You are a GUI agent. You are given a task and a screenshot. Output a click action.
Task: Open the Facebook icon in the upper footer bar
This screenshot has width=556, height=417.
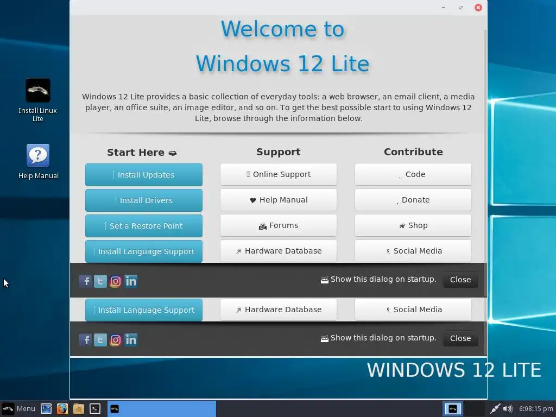click(85, 282)
